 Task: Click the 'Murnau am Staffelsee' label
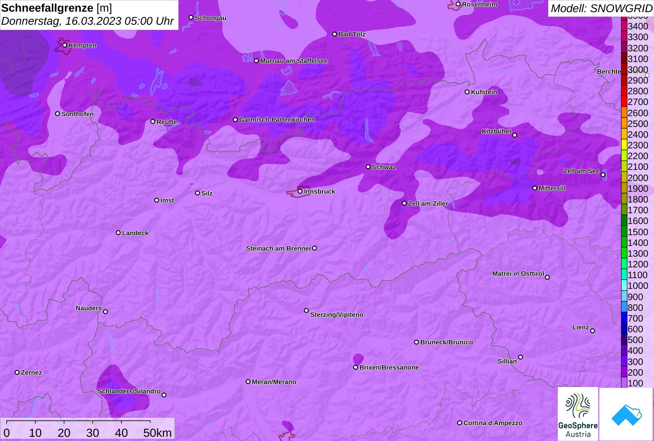click(x=294, y=61)
